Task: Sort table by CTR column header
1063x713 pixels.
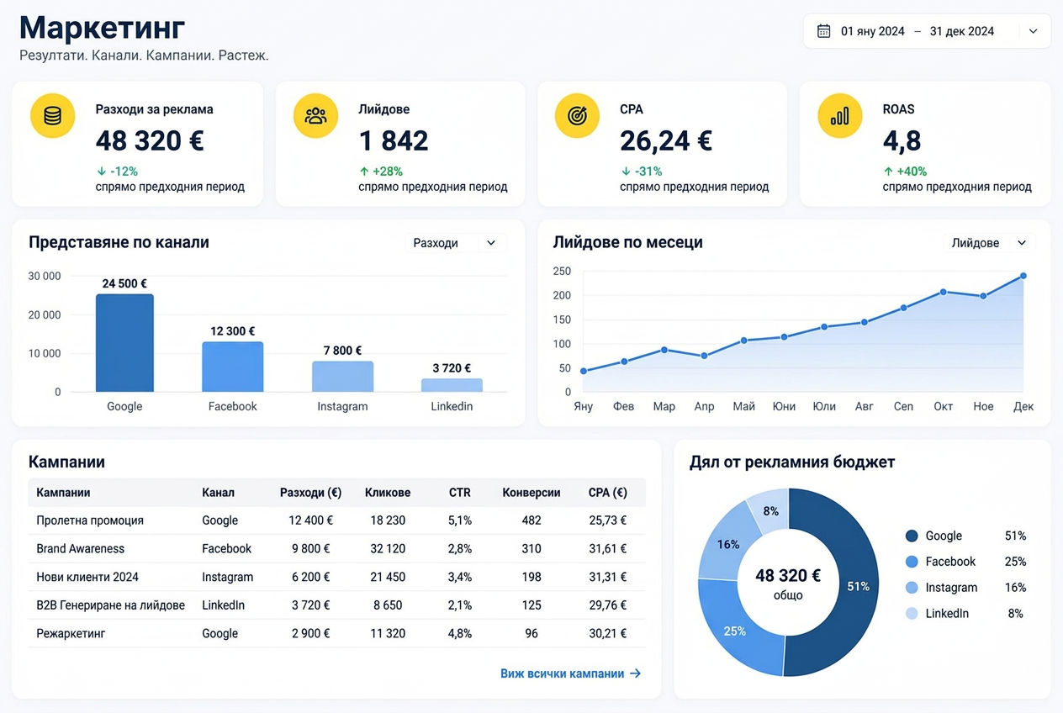Action: pos(460,493)
